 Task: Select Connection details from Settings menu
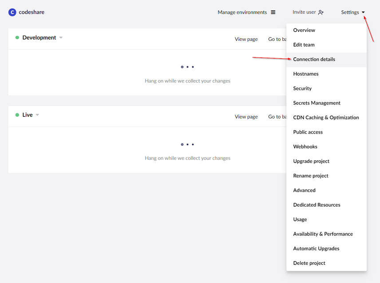tap(314, 60)
